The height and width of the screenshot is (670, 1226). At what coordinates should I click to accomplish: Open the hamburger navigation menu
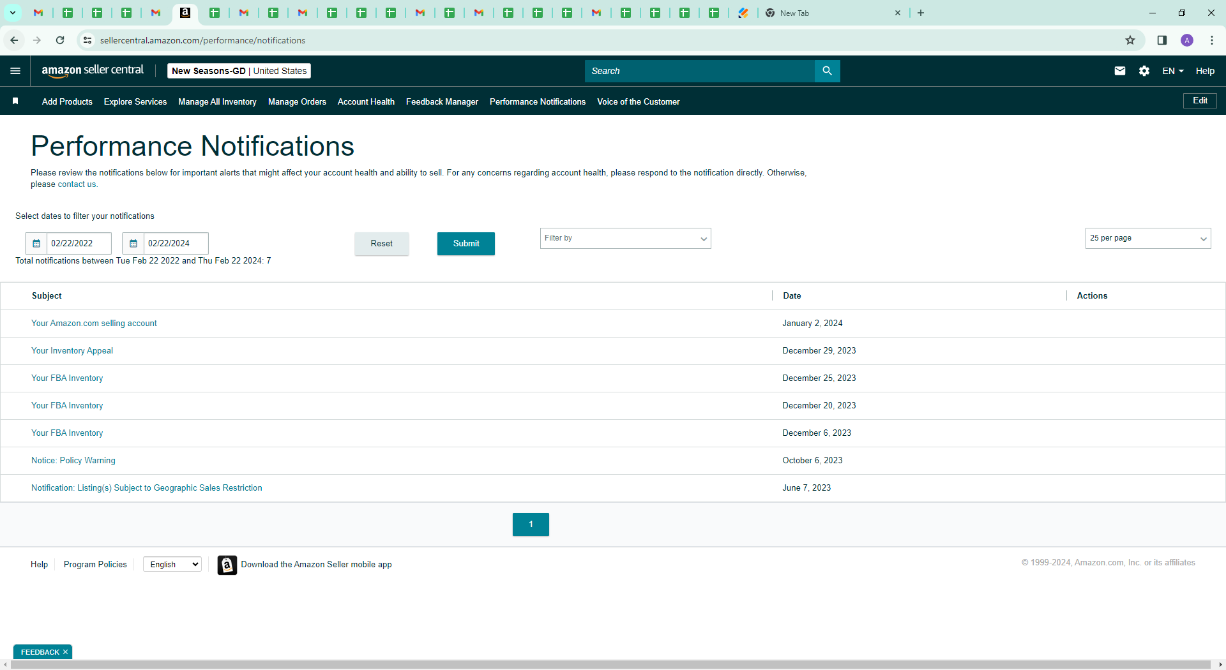coord(15,71)
